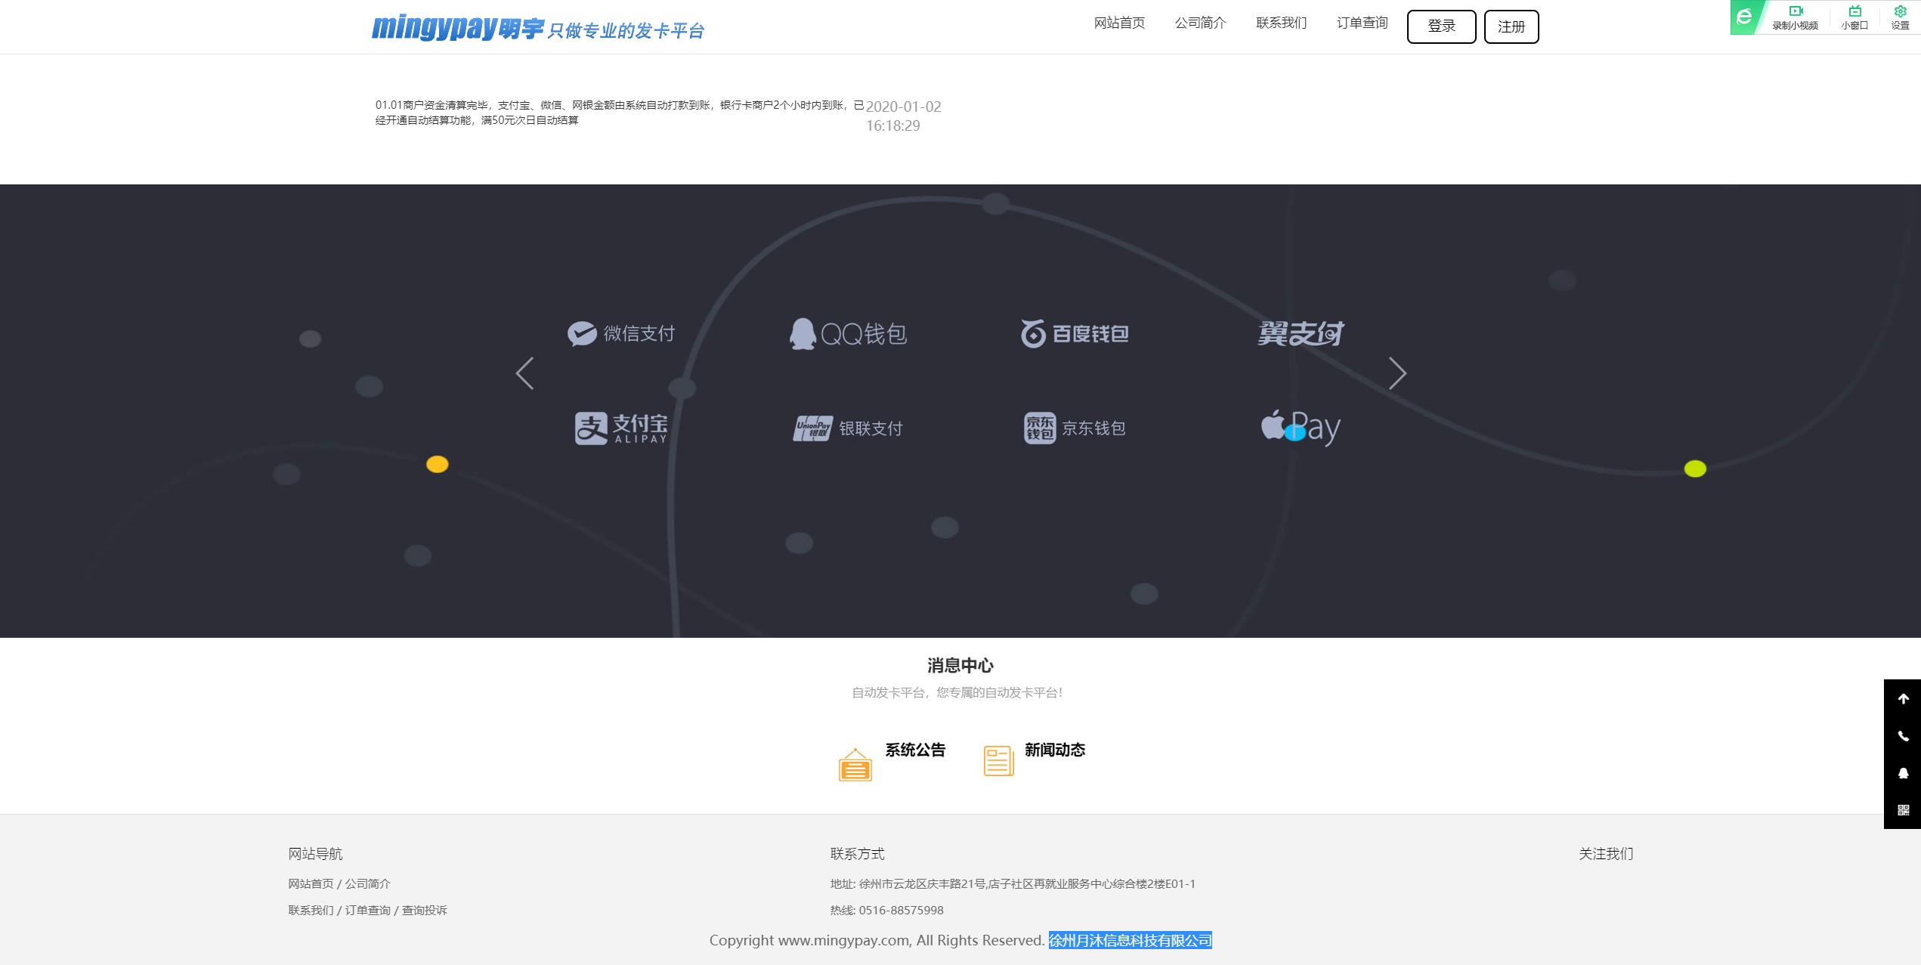Select the 翼支付 logo
This screenshot has height=965, width=1921.
(x=1301, y=333)
